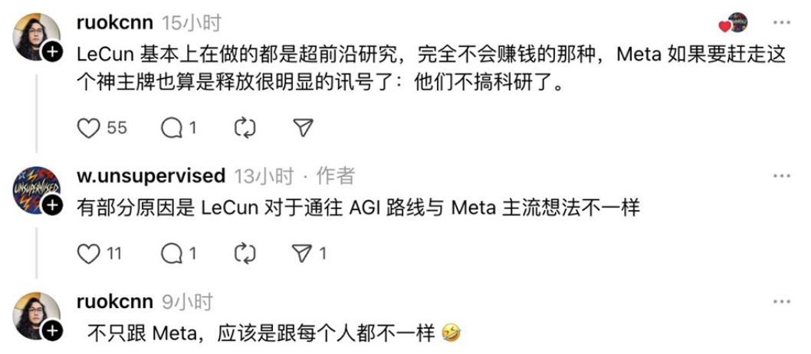Open ruokcnn username on the bottom reply
The width and height of the screenshot is (811, 354).
tap(114, 302)
